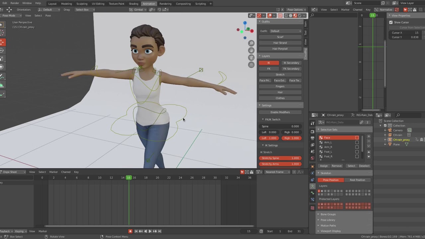Image resolution: width=425 pixels, height=239 pixels.
Task: Click the camera view icon in viewport
Action: point(251,57)
